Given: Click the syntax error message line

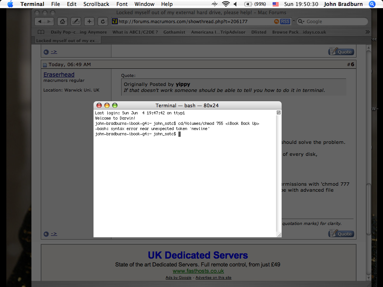Looking at the screenshot, I should tap(153, 129).
